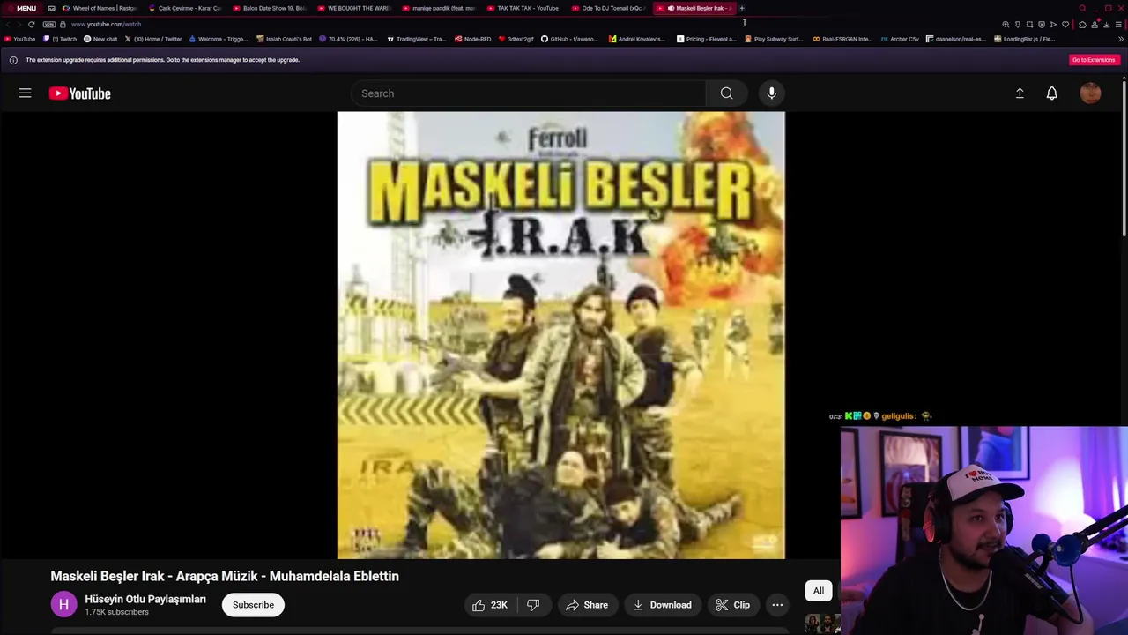The height and width of the screenshot is (635, 1128).
Task: Open the 3dtext2gif bookmark
Action: pos(516,39)
